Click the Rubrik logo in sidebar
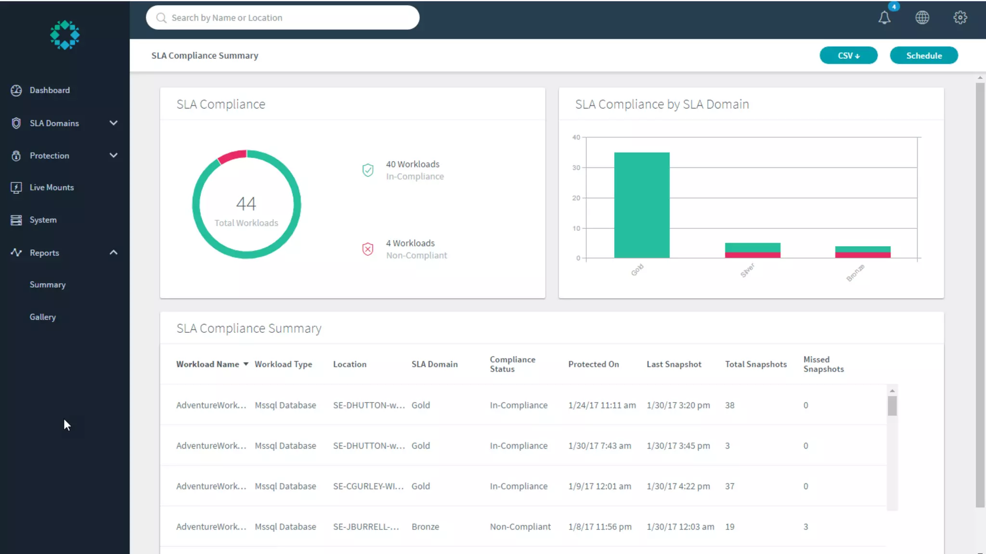This screenshot has height=554, width=986. (65, 35)
